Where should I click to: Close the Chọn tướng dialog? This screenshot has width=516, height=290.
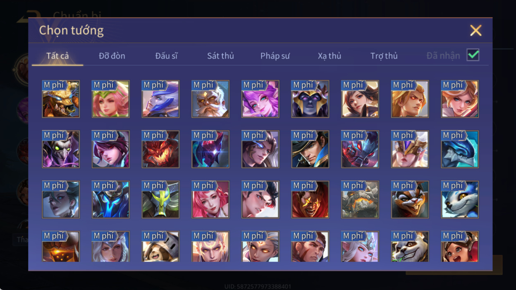pos(476,31)
